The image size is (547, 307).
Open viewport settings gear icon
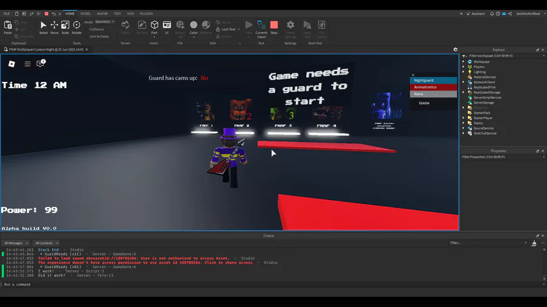[455, 49]
